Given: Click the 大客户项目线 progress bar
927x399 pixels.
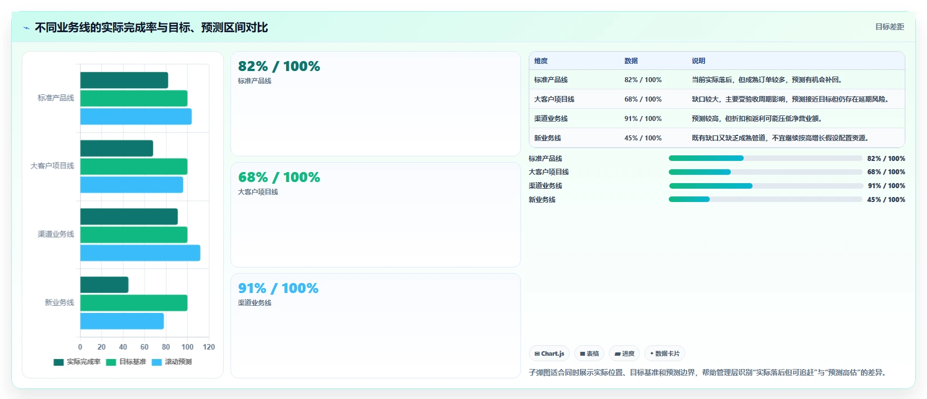Looking at the screenshot, I should [765, 172].
